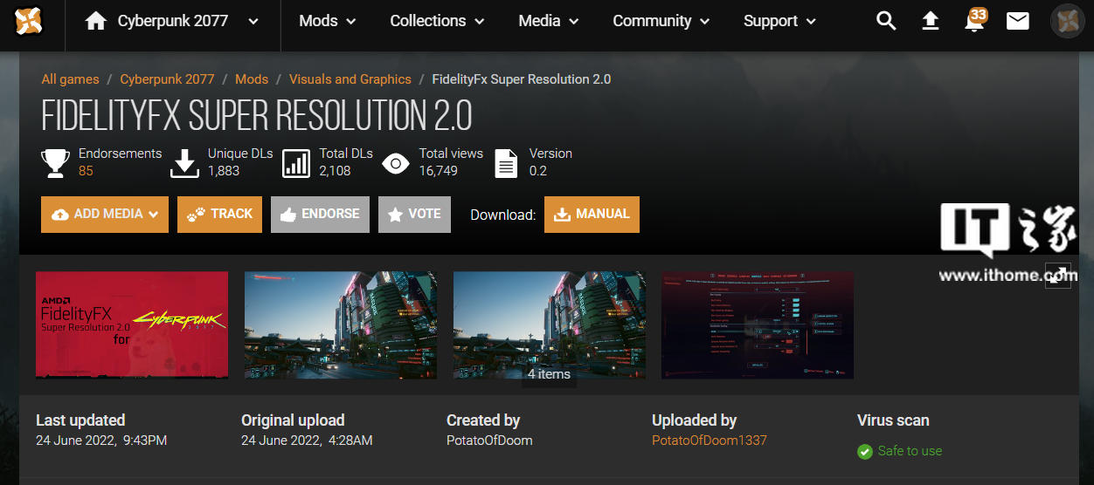Go to Mods breadcrumb link
This screenshot has width=1094, height=485.
pyautogui.click(x=252, y=79)
